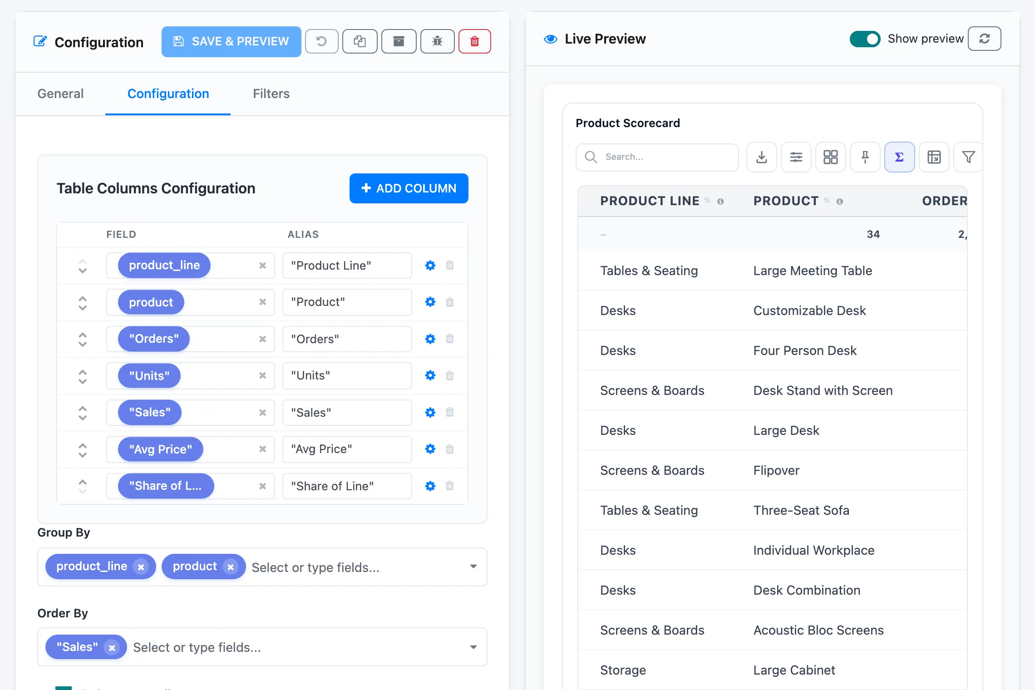Clear the "Orders" field selection
The image size is (1035, 690).
(x=262, y=339)
